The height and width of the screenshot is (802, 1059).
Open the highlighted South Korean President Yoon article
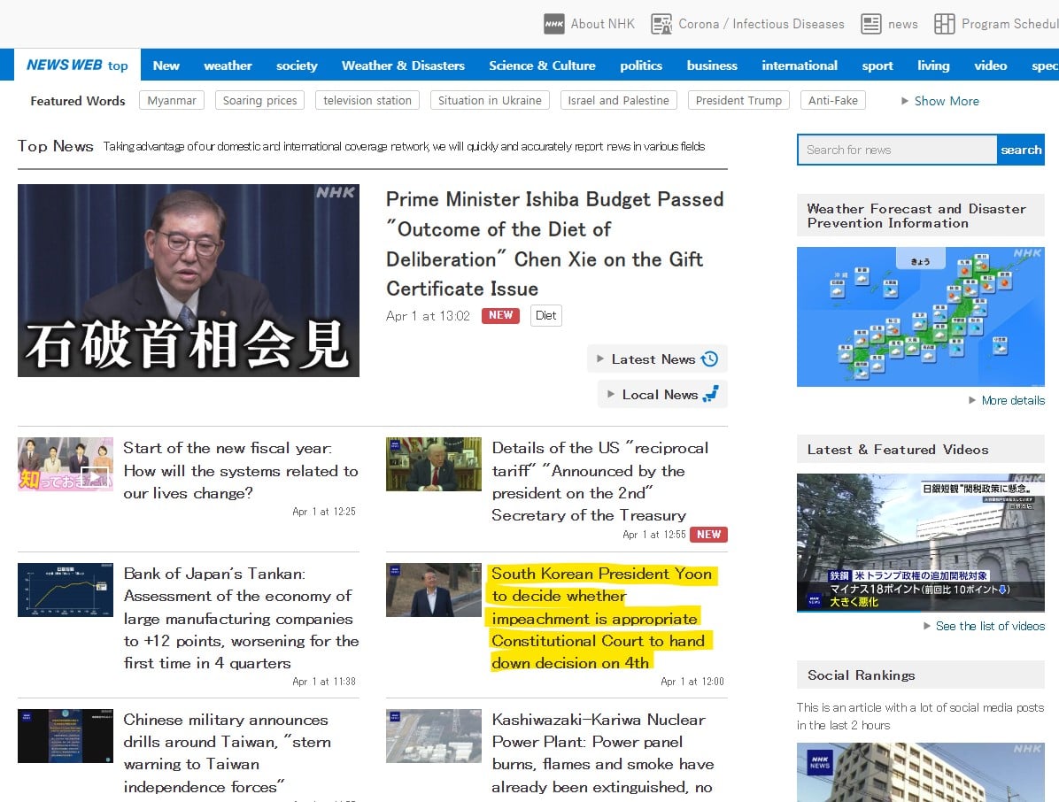tap(600, 618)
